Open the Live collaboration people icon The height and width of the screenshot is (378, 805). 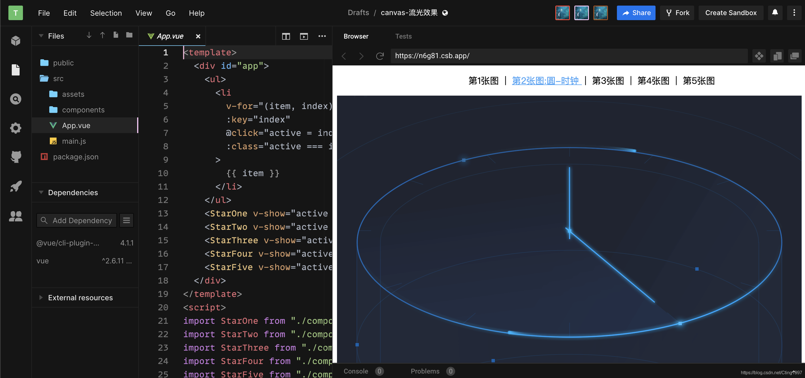point(16,216)
